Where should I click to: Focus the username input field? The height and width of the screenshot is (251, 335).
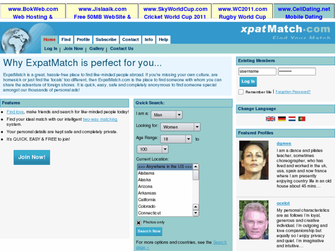tap(257, 71)
